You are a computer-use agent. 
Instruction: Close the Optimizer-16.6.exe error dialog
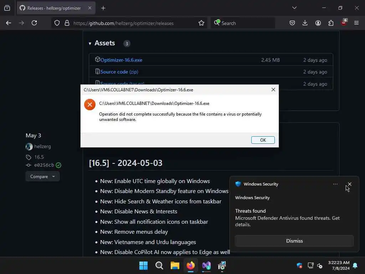tap(273, 90)
